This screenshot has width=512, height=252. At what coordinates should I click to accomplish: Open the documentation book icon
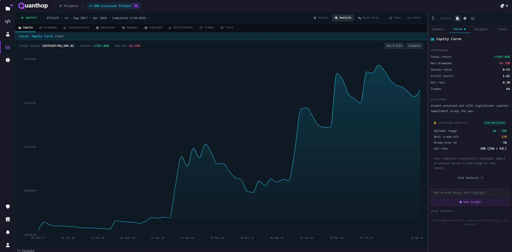[x=8, y=219]
